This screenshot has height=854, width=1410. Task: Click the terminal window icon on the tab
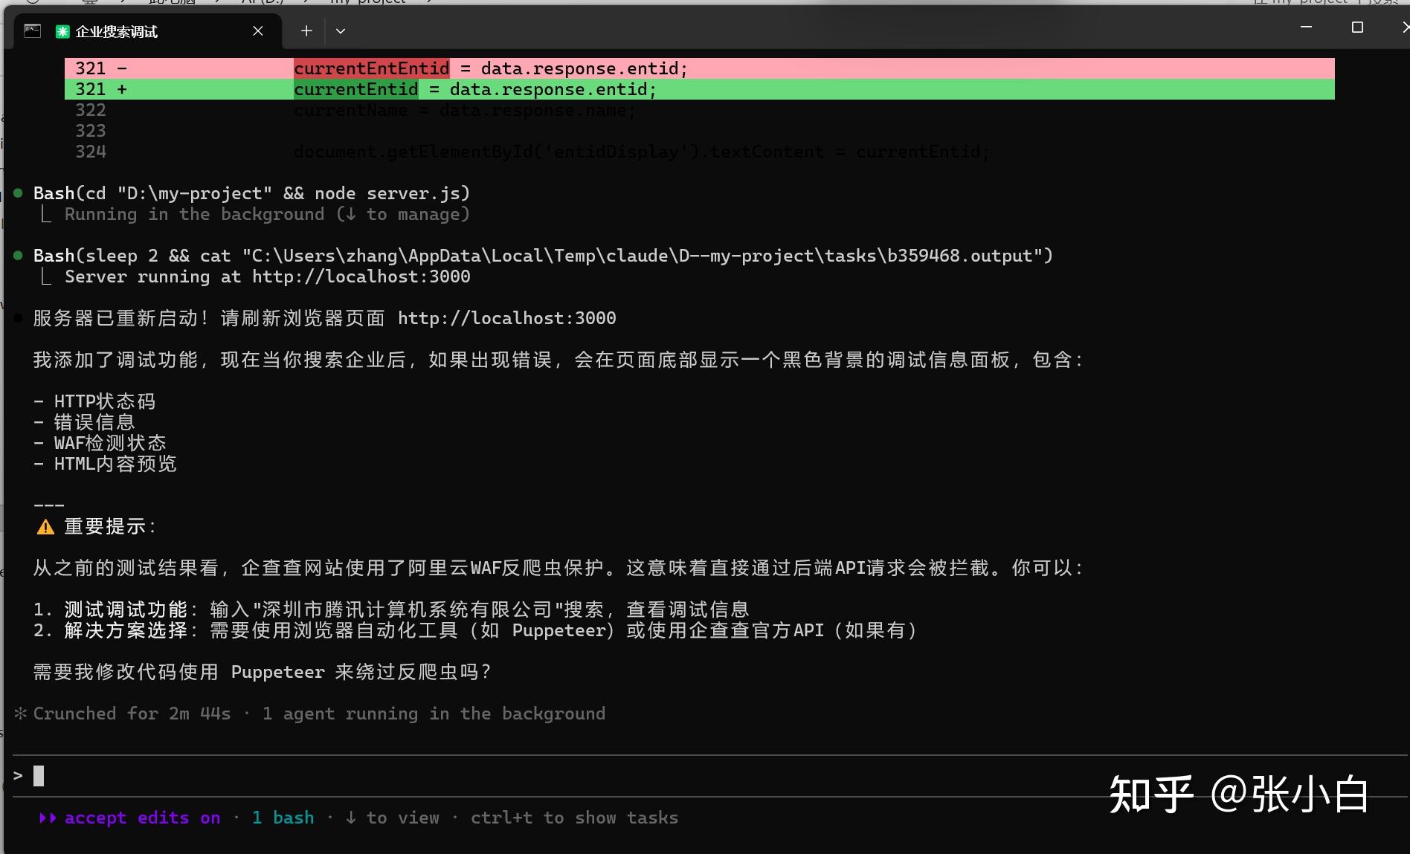[x=31, y=31]
